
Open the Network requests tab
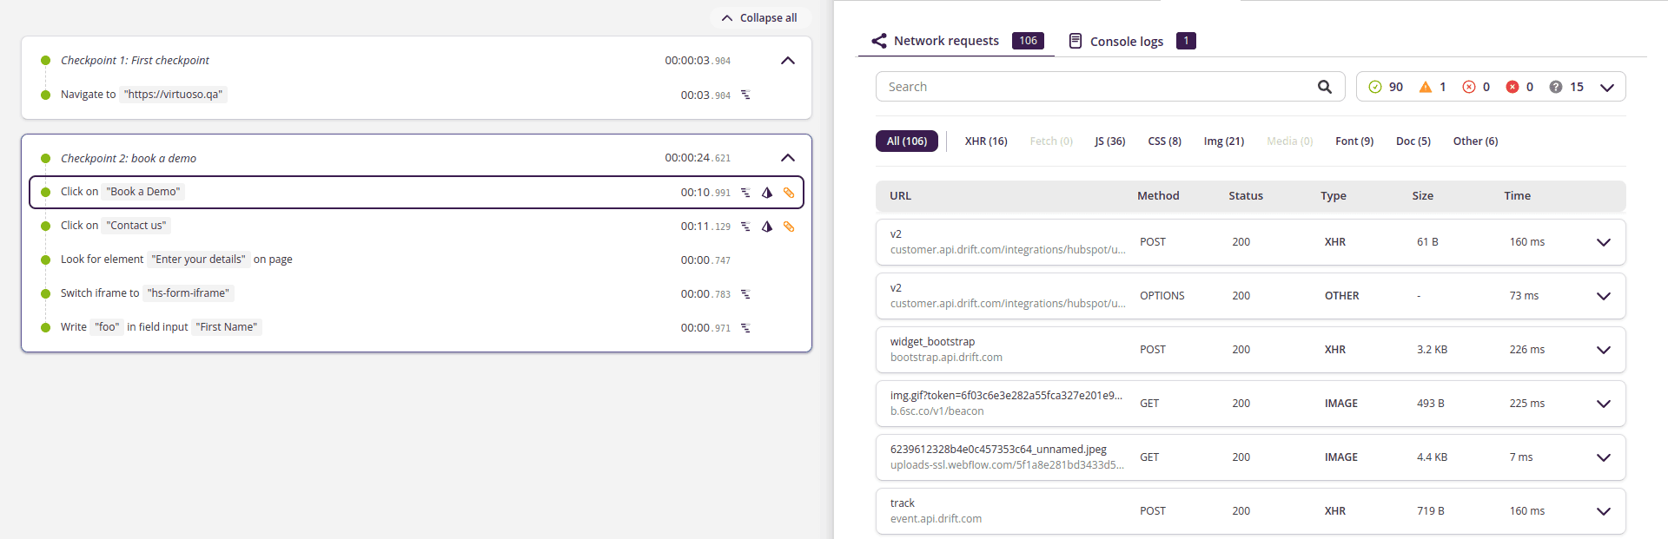tap(946, 41)
